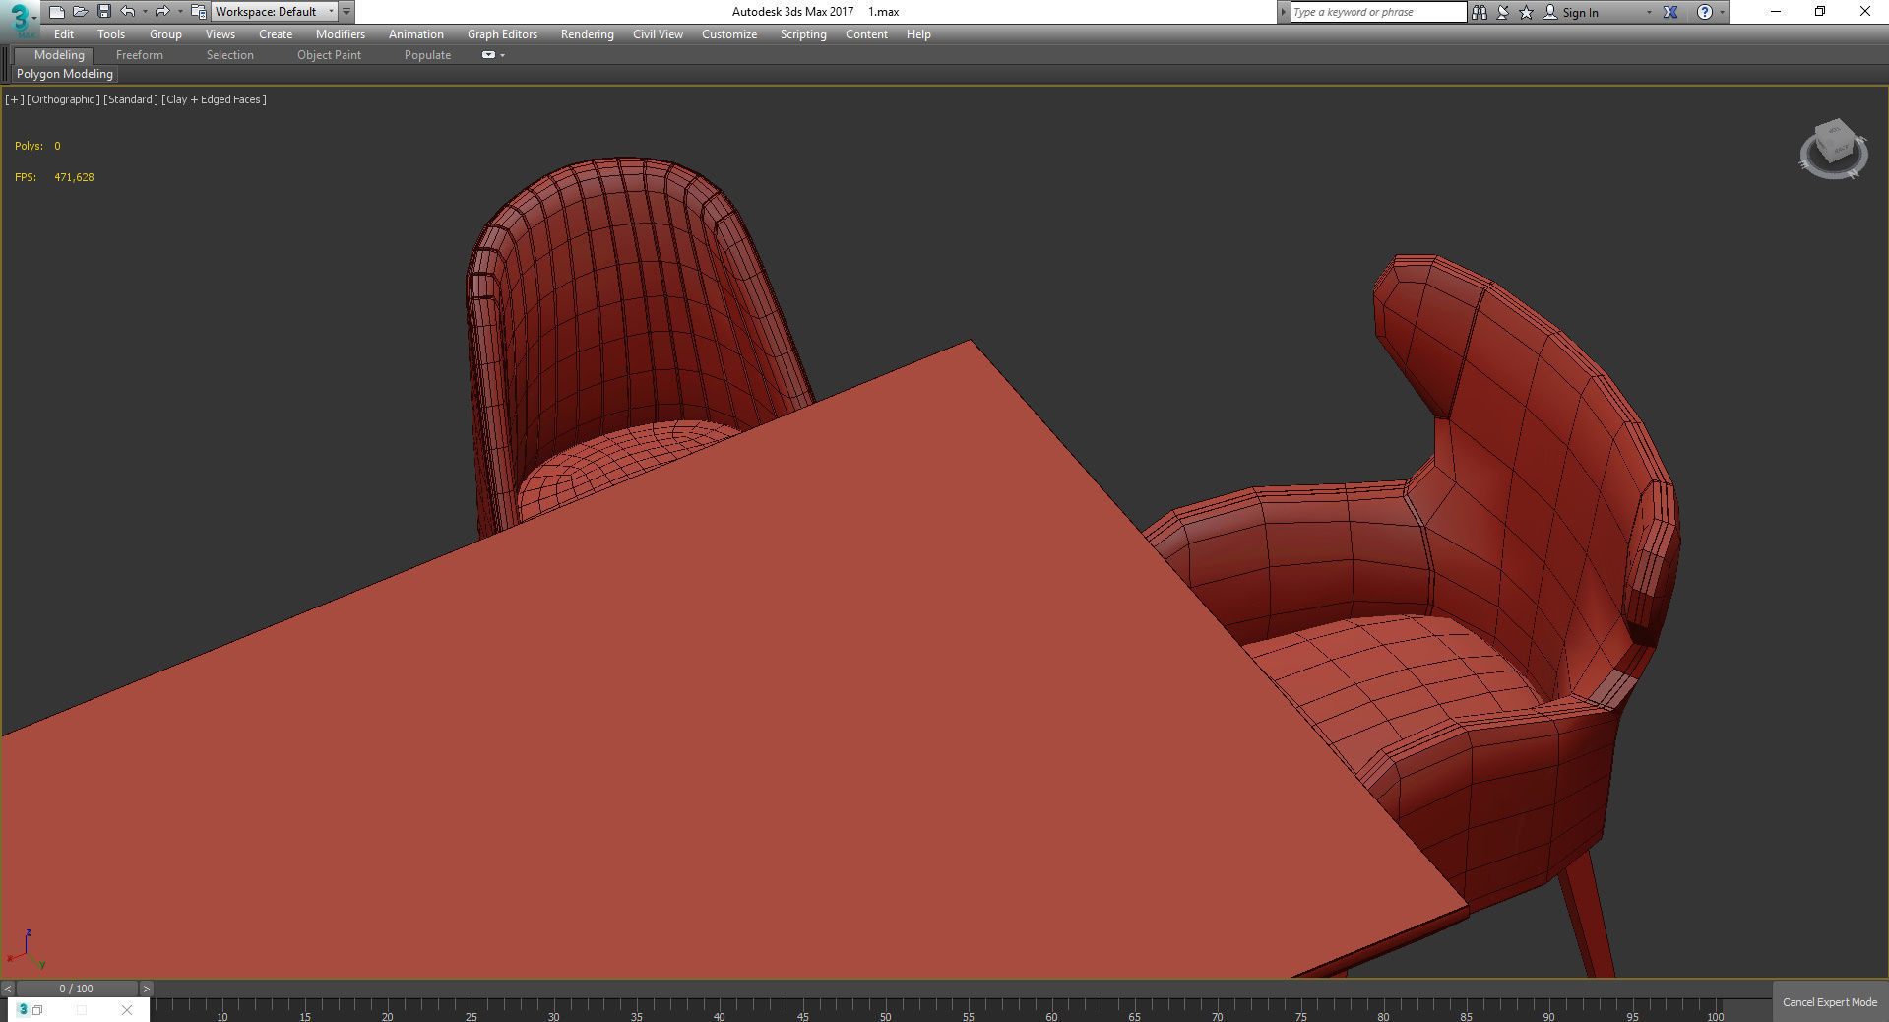Viewport: 1889px width, 1022px height.
Task: Open the ribbon display options dropdown arrow
Action: tap(502, 55)
